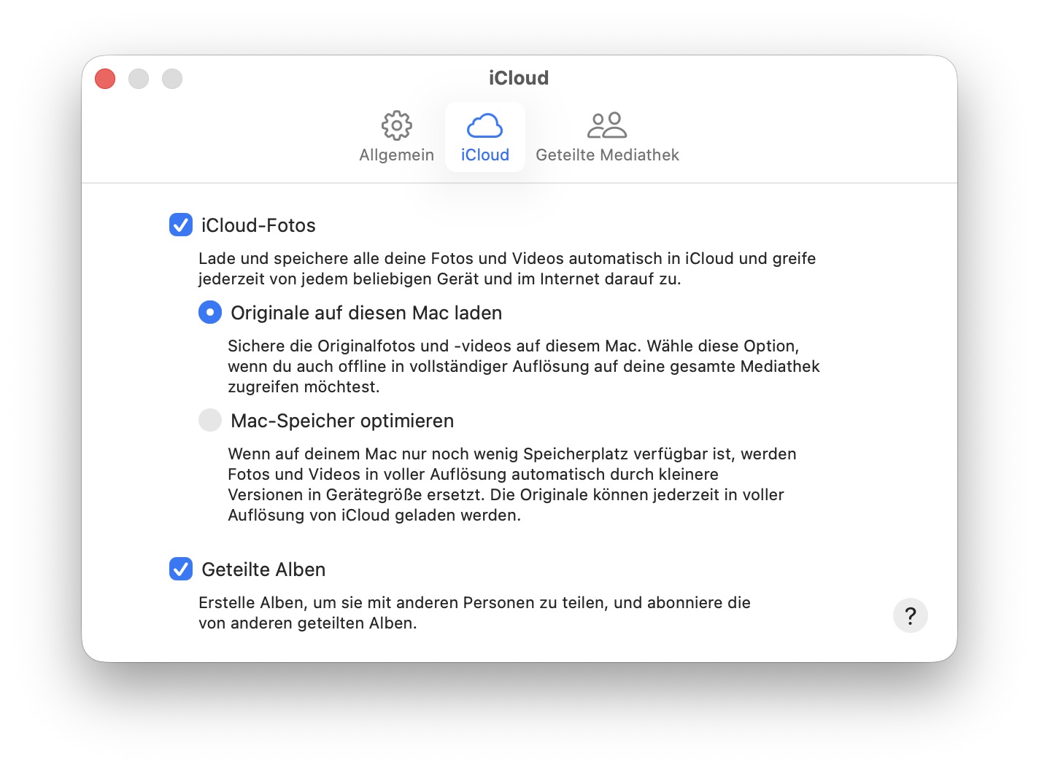Click the iCloud window title
1039x770 pixels.
point(519,78)
